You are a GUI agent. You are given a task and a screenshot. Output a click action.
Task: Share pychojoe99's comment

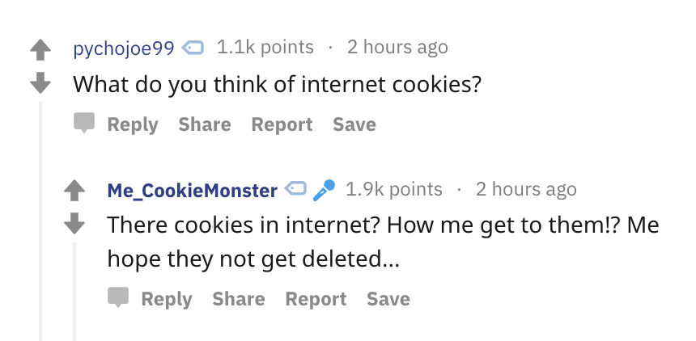tap(205, 124)
